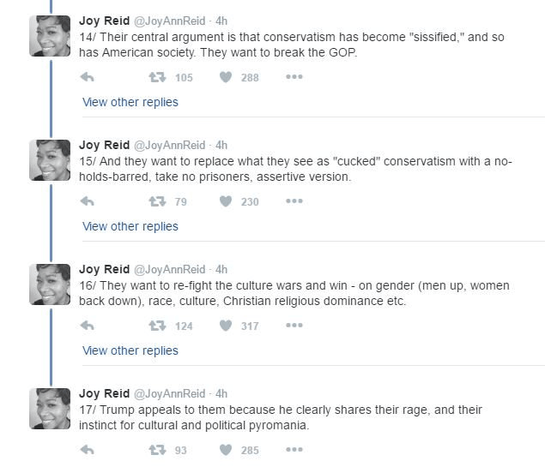Viewport: 545px width, 467px height.
Task: Like tweet 17 with 285 likes
Action: pos(227,450)
